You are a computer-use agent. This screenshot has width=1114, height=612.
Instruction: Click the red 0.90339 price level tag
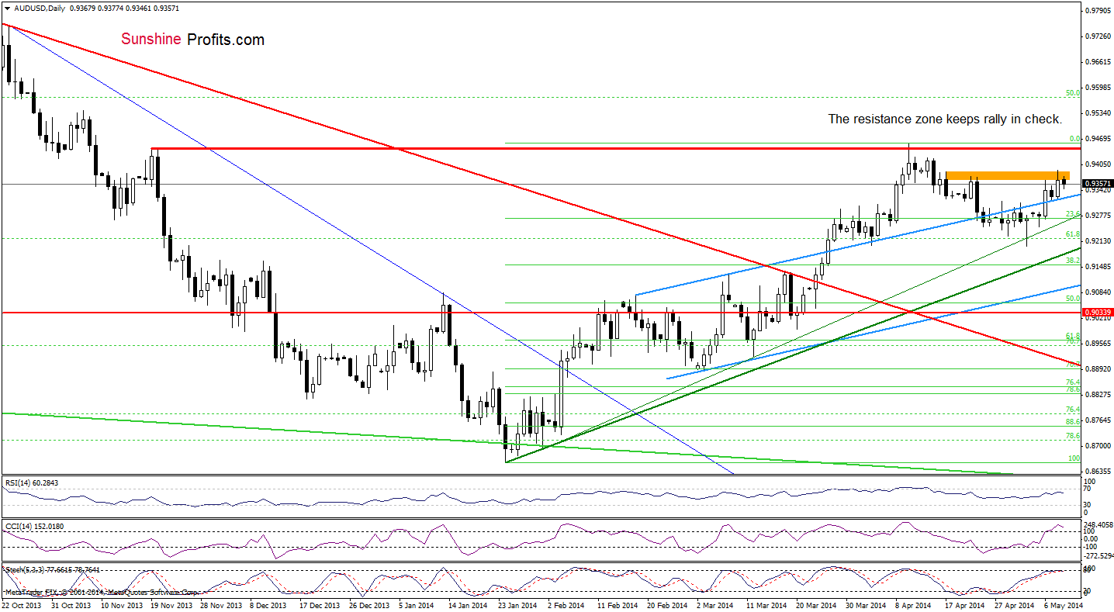coord(1098,311)
